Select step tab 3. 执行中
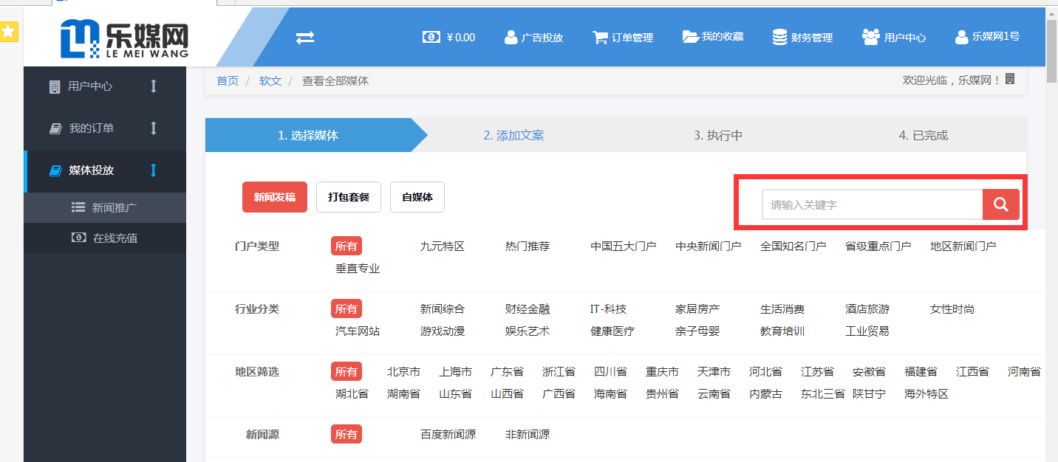 [x=718, y=136]
